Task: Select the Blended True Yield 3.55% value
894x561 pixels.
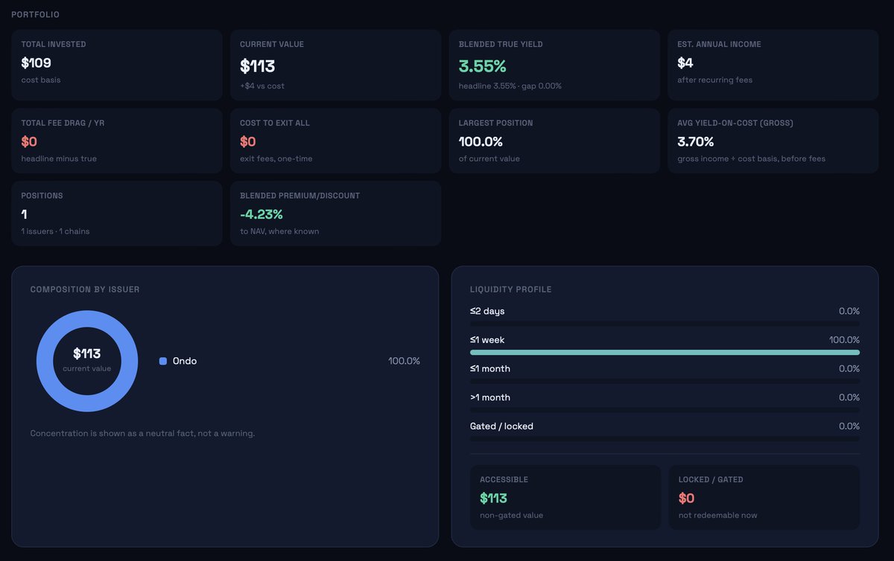Action: pyautogui.click(x=483, y=66)
